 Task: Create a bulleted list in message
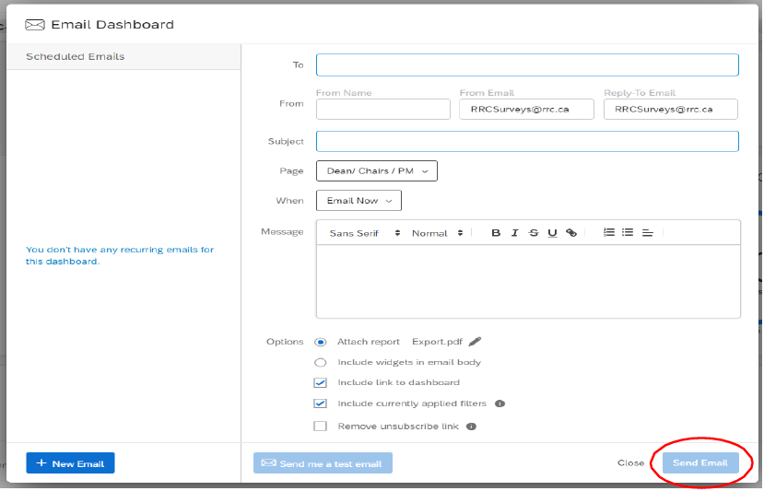628,233
